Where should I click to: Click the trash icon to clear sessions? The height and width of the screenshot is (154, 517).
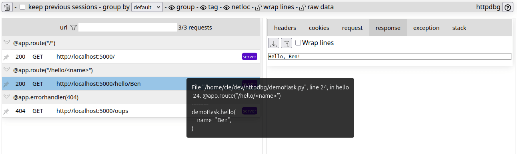[x=7, y=7]
